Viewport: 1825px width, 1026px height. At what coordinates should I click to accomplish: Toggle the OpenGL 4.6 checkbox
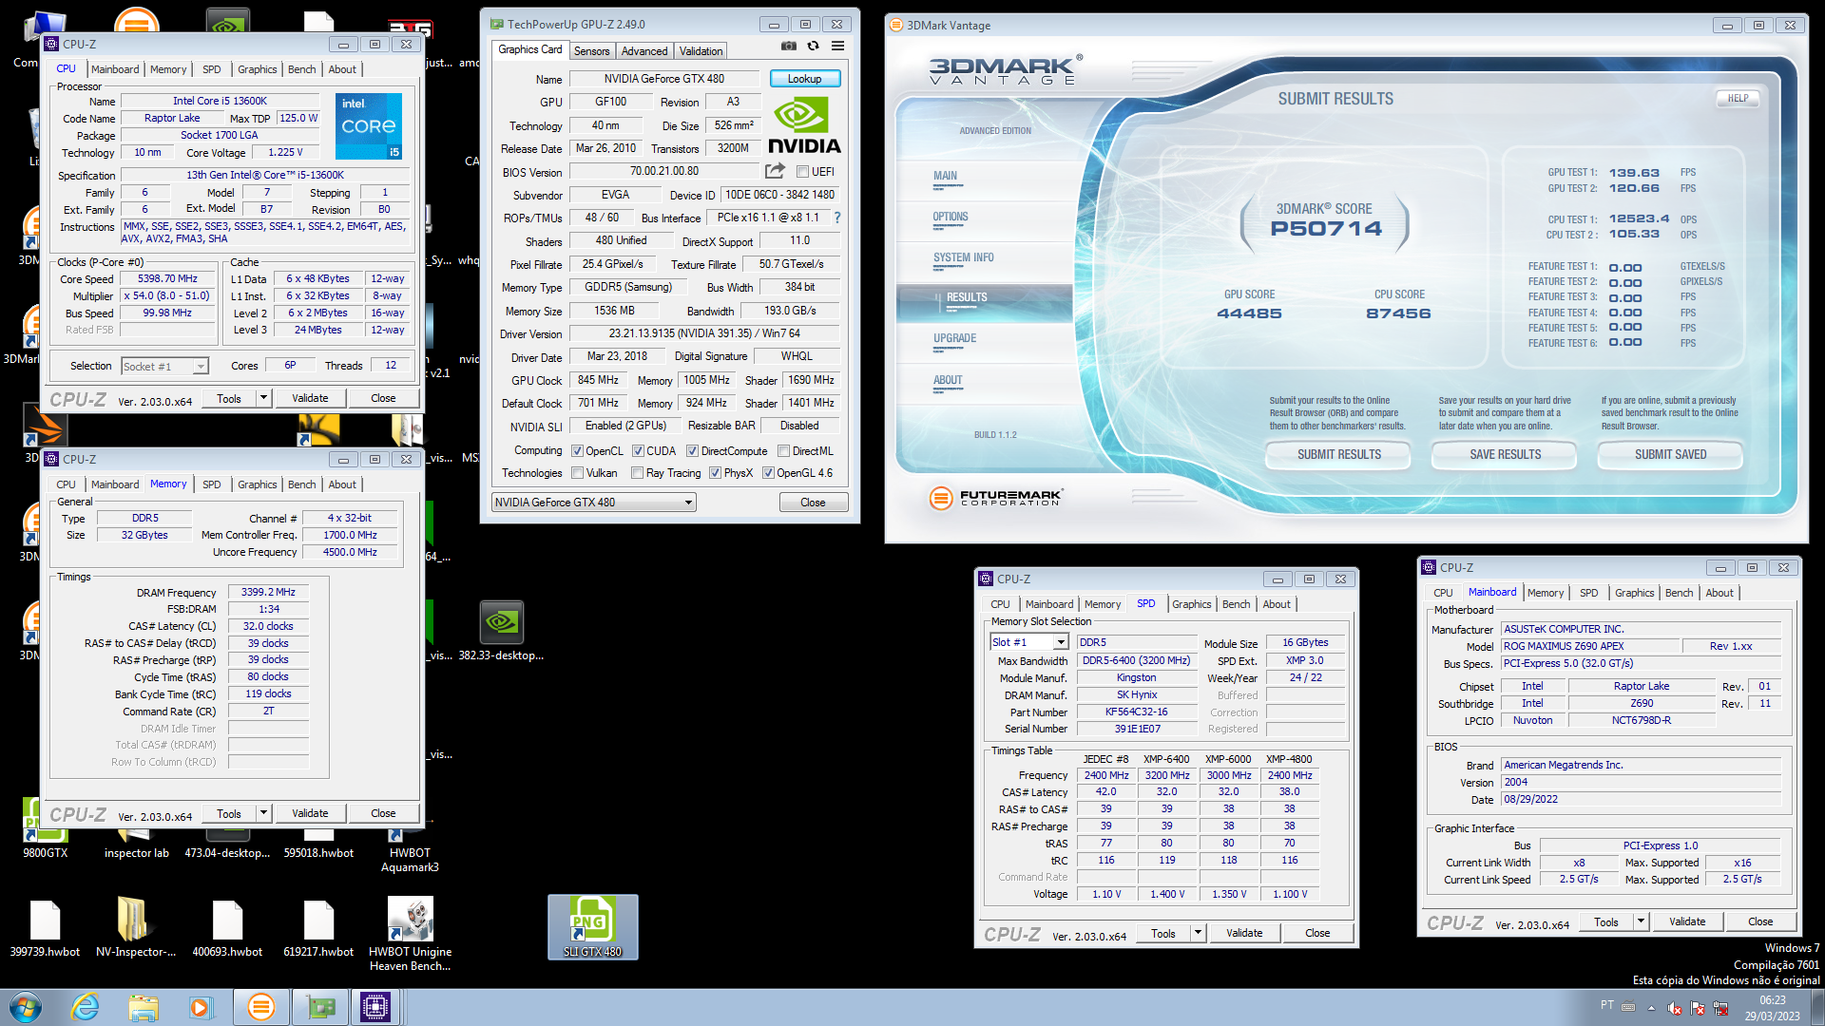[768, 473]
